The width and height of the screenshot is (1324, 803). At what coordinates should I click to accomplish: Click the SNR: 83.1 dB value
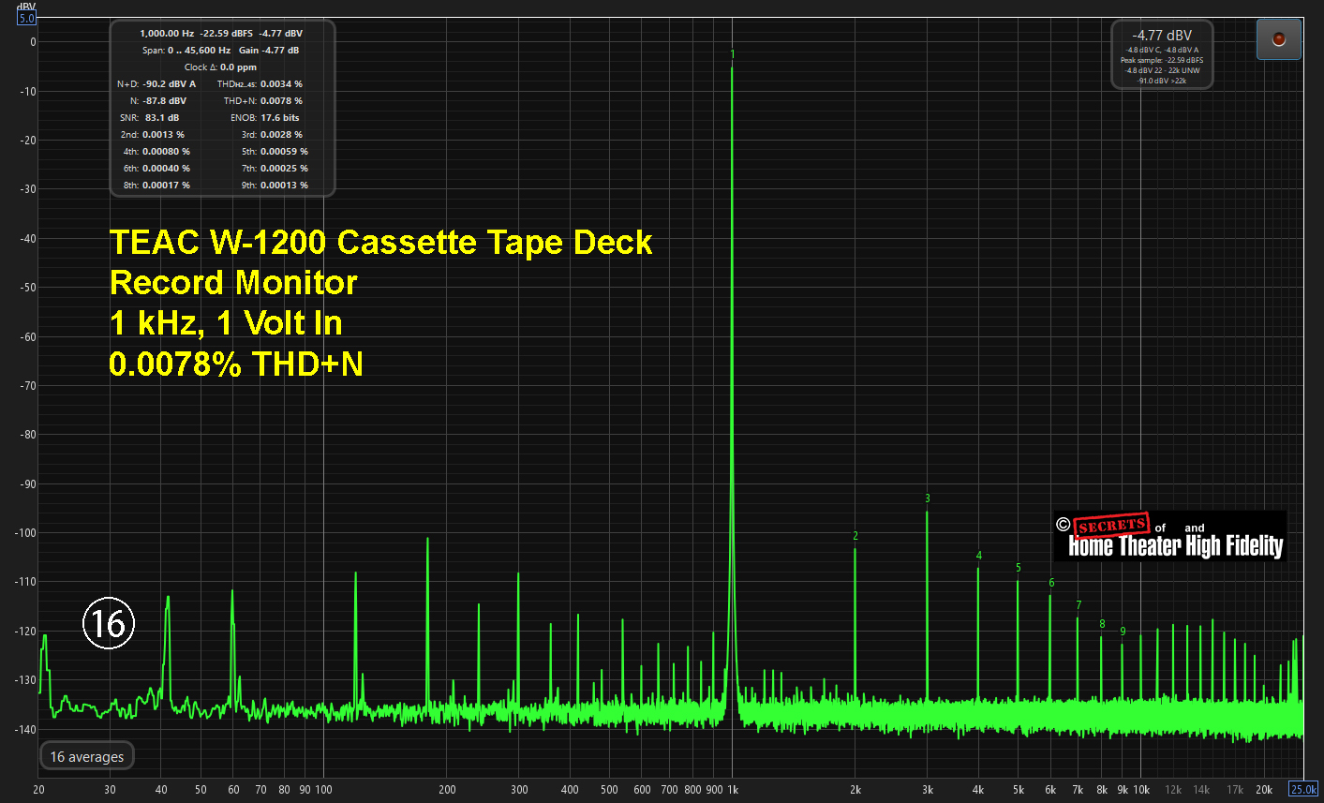(x=150, y=117)
